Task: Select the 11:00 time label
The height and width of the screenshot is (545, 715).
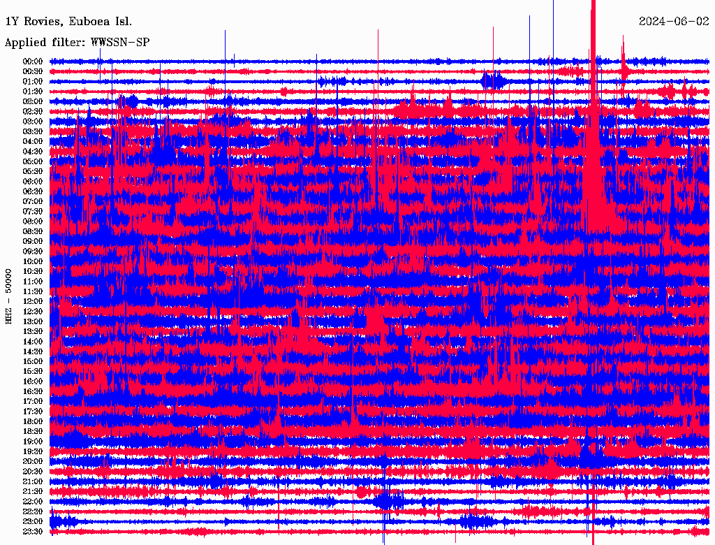Action: click(x=33, y=282)
